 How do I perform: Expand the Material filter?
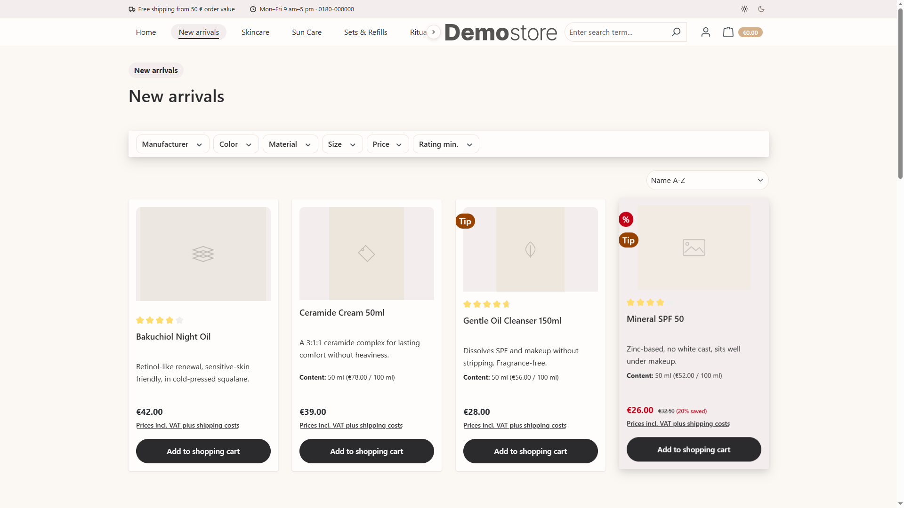pyautogui.click(x=290, y=144)
